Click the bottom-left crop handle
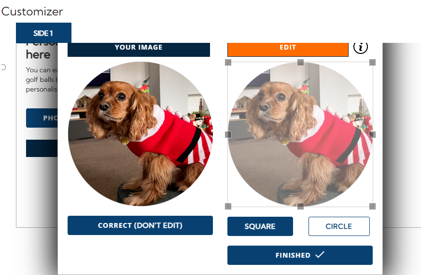 pos(228,206)
